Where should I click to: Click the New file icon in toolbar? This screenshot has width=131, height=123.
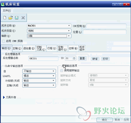[5, 18]
